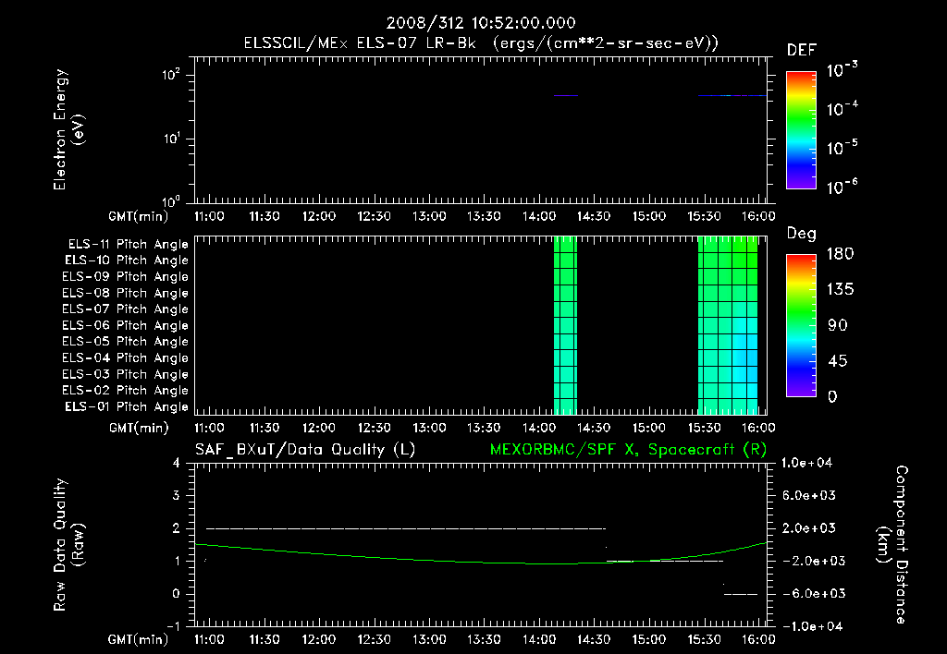Viewport: 947px width, 654px height.
Task: Click the green MEXORBMC/SPF X, Spacecraft (R) label
Action: coord(628,450)
